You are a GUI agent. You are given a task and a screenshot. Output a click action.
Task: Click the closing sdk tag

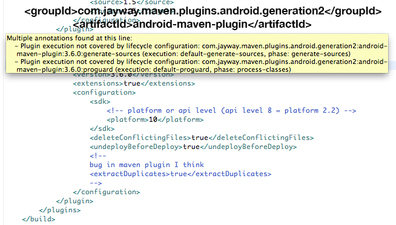point(102,128)
